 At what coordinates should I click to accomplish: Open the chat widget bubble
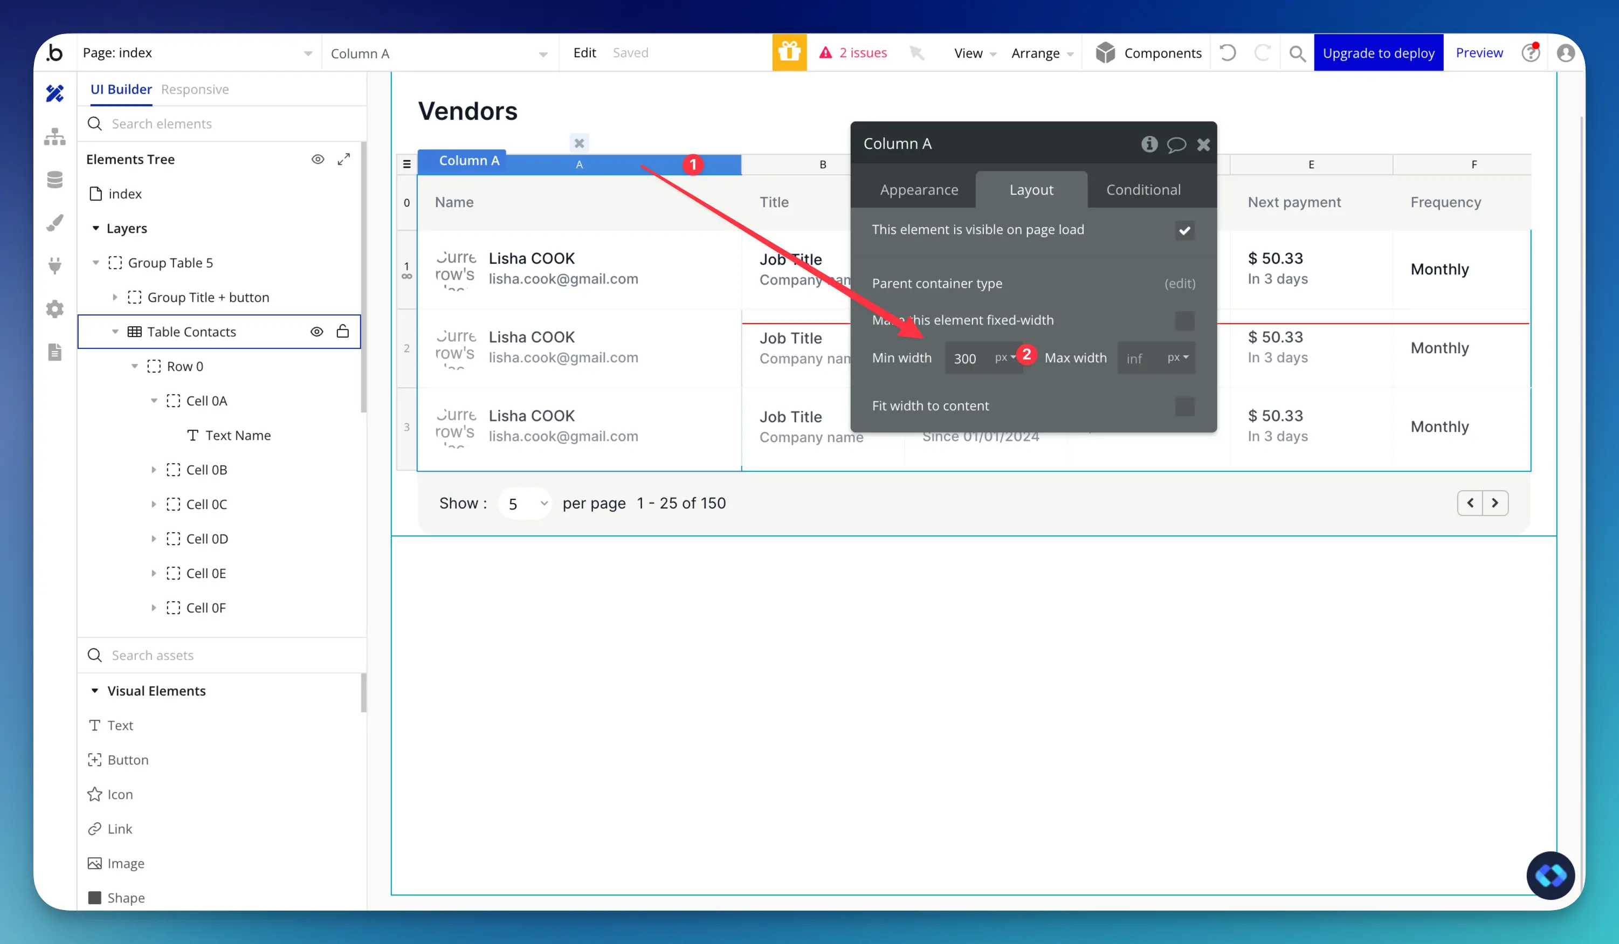click(1550, 875)
